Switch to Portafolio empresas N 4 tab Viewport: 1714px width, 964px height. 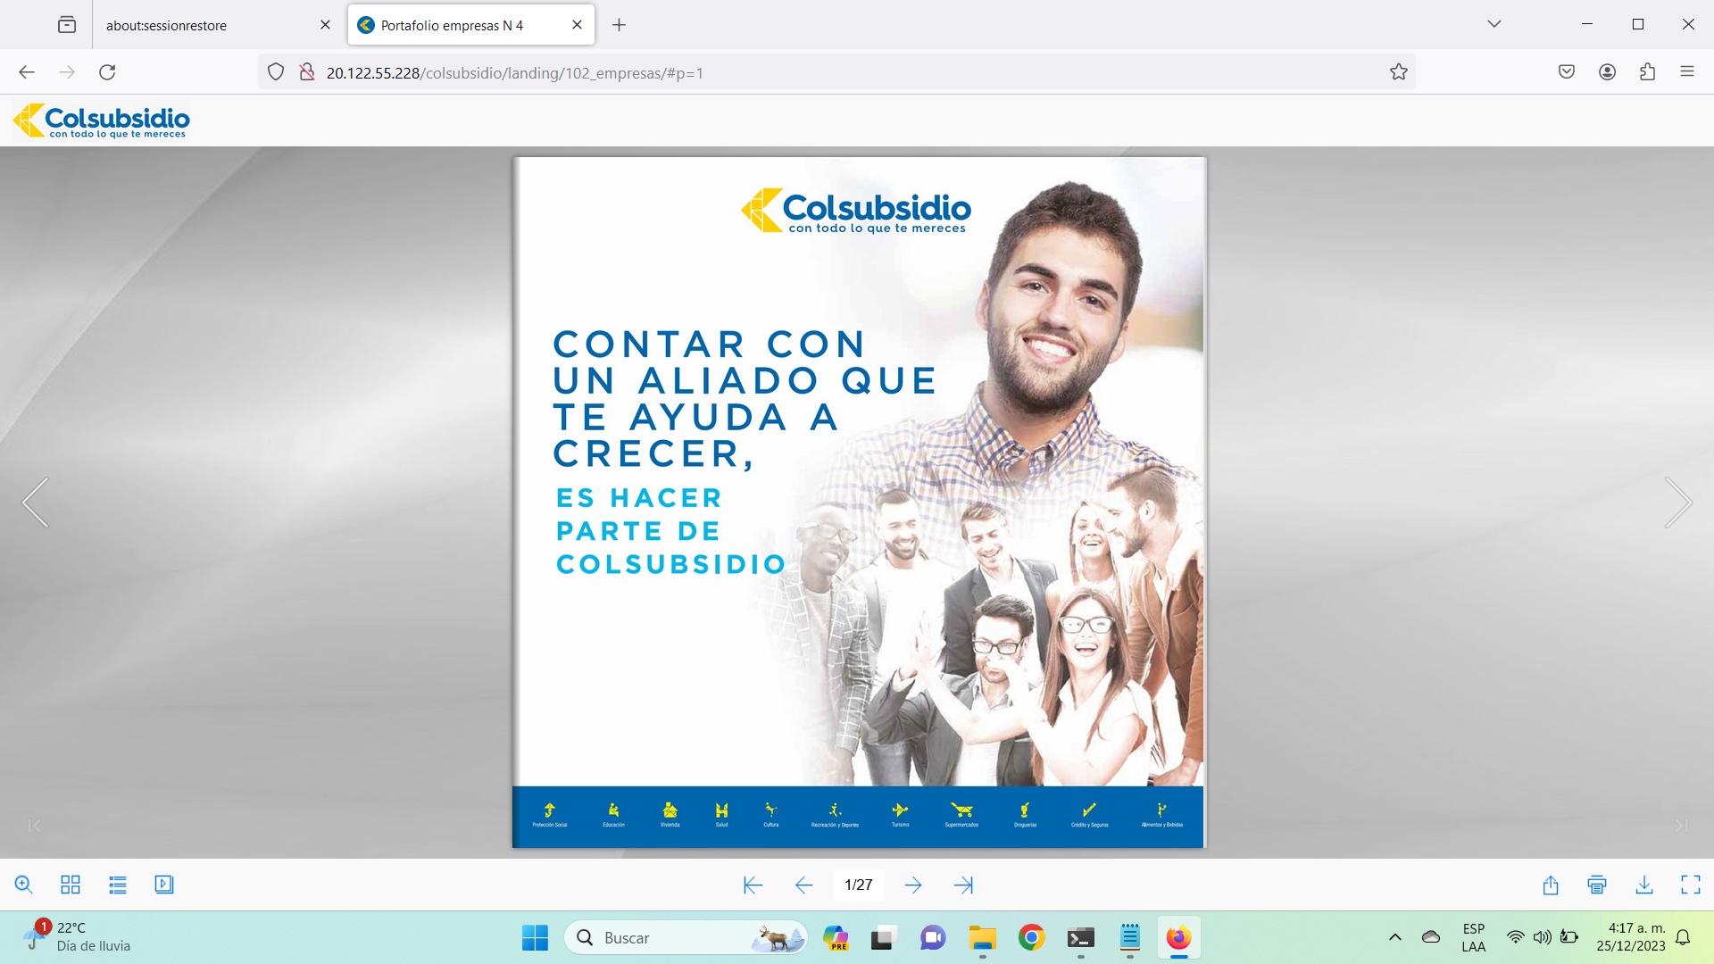click(471, 25)
